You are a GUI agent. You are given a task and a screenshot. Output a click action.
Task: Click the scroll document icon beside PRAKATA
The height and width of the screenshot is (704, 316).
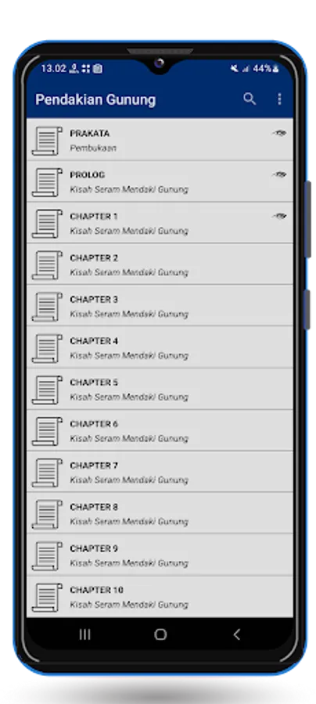click(x=47, y=141)
